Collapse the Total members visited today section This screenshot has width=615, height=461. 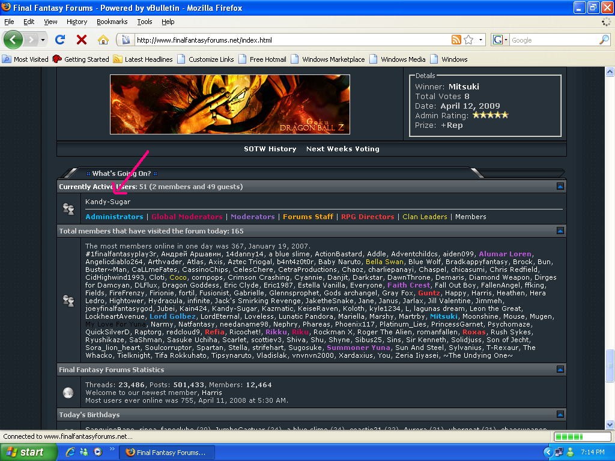560,230
